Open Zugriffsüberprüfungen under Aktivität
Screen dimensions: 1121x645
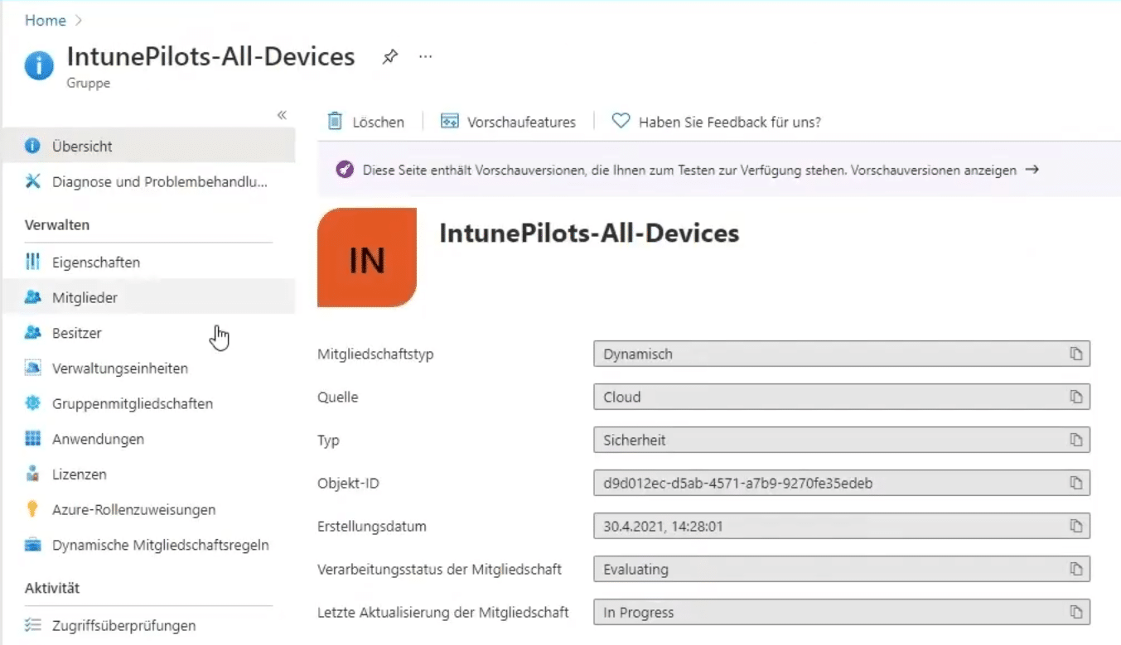[147, 625]
